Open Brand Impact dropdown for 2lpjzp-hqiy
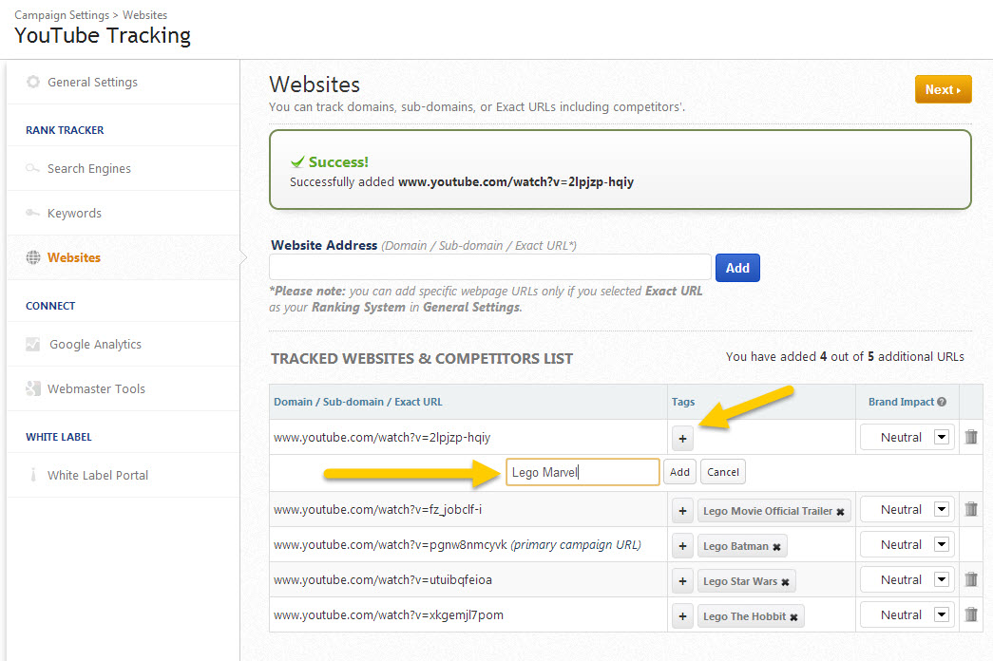Image resolution: width=993 pixels, height=661 pixels. 942,438
